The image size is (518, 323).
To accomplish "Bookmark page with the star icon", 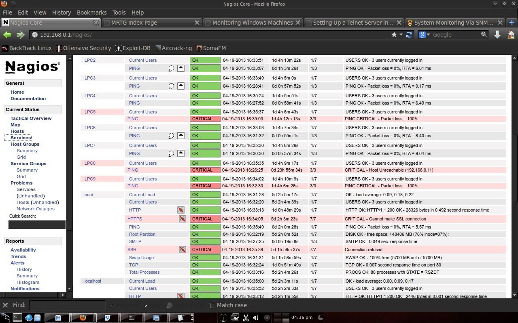I will point(394,35).
